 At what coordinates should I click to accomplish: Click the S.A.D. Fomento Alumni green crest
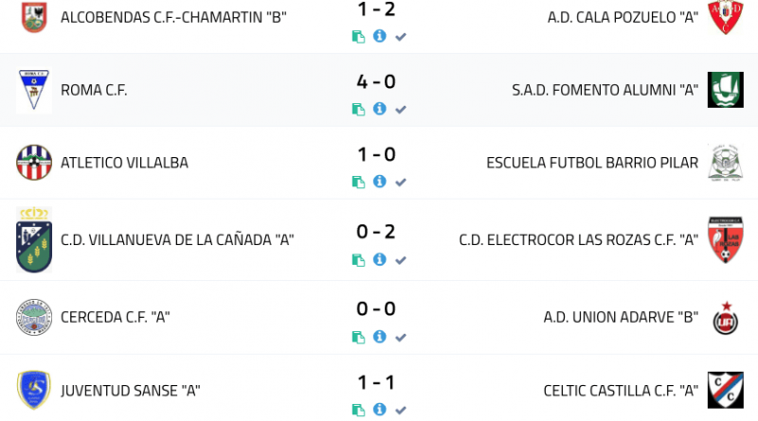click(725, 90)
